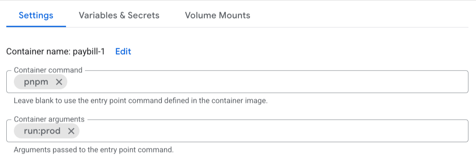Select the Settings tab
This screenshot has height=168, width=476.
36,16
